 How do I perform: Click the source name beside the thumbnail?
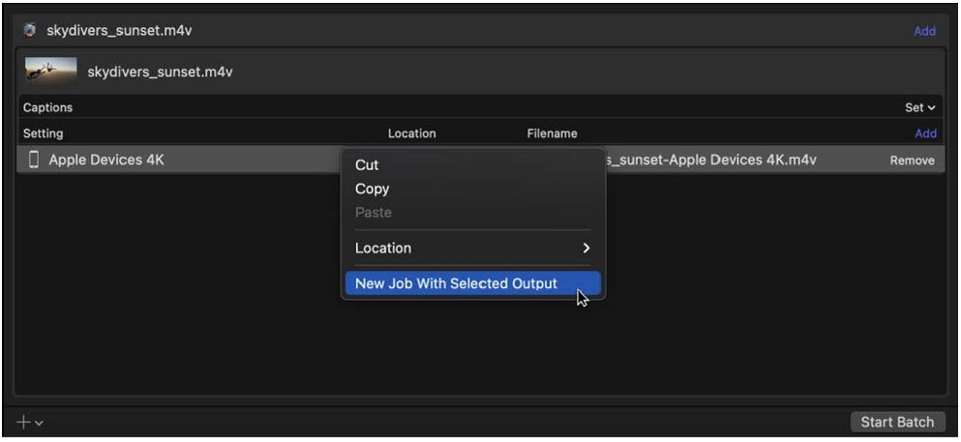pos(160,72)
